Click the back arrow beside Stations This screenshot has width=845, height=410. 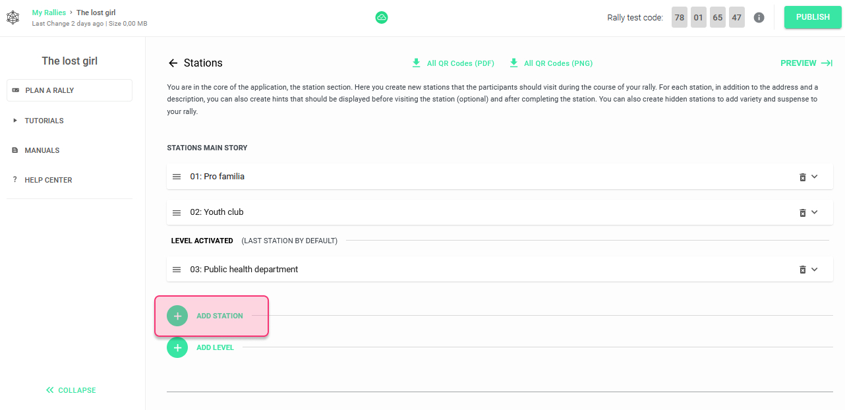(173, 63)
